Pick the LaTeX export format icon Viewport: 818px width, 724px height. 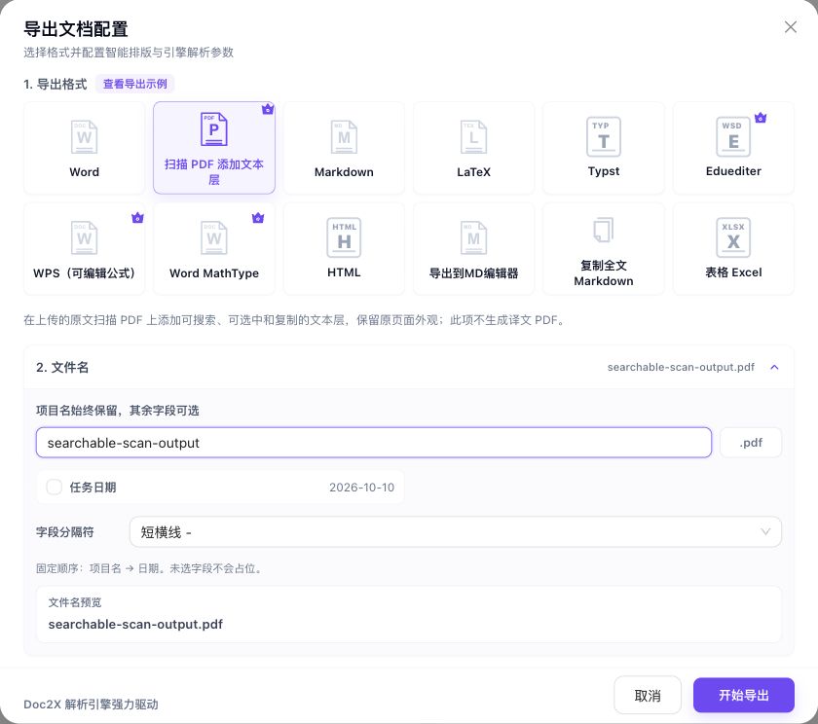(x=473, y=137)
